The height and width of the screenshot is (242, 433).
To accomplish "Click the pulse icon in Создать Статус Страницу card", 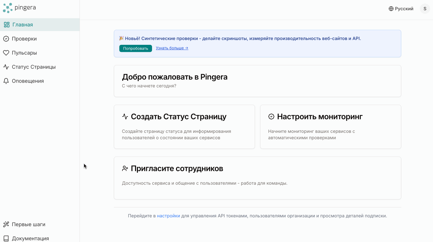I will pos(125,117).
